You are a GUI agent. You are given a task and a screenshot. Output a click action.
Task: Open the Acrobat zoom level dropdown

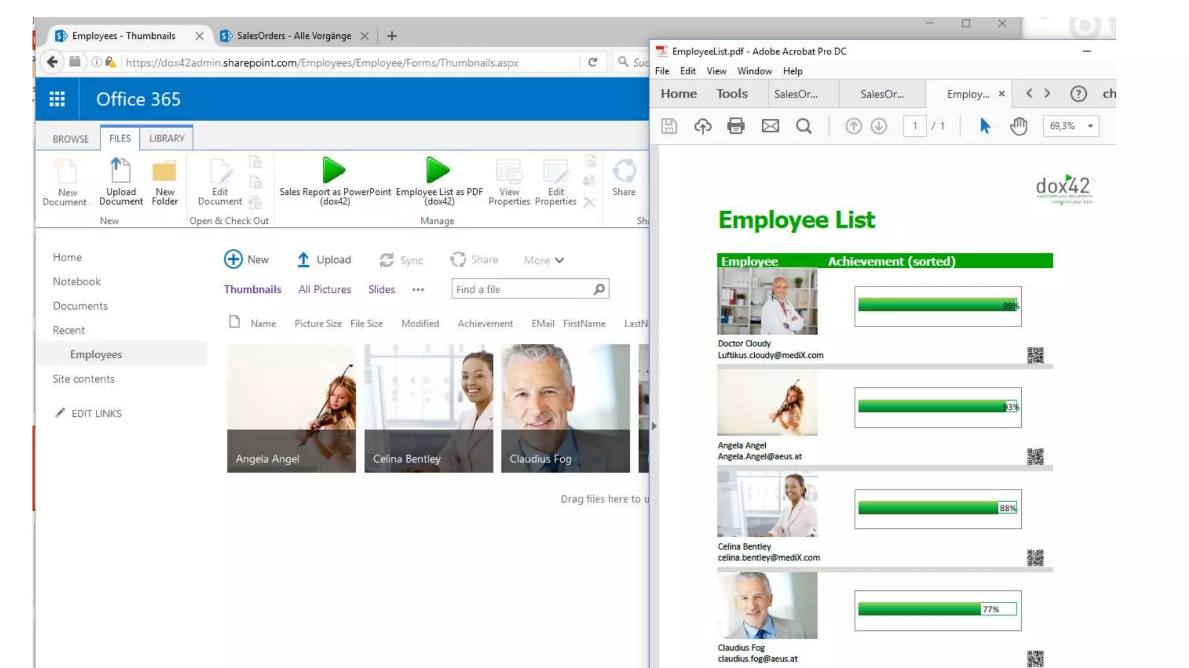(1090, 126)
